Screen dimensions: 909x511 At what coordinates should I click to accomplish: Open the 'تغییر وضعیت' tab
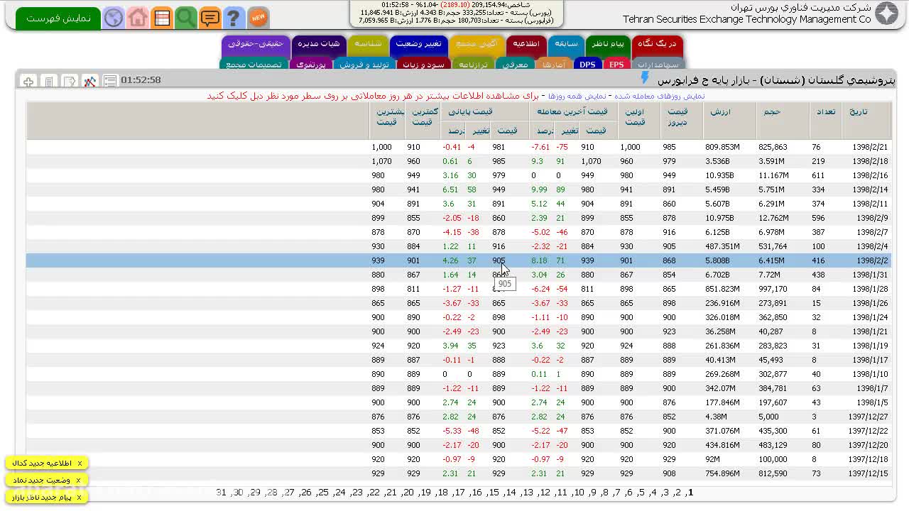(418, 45)
